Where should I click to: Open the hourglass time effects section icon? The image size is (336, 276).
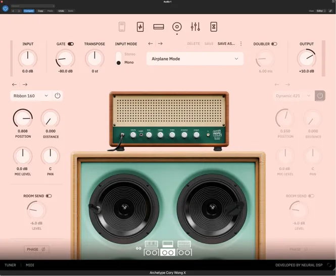tap(214, 27)
